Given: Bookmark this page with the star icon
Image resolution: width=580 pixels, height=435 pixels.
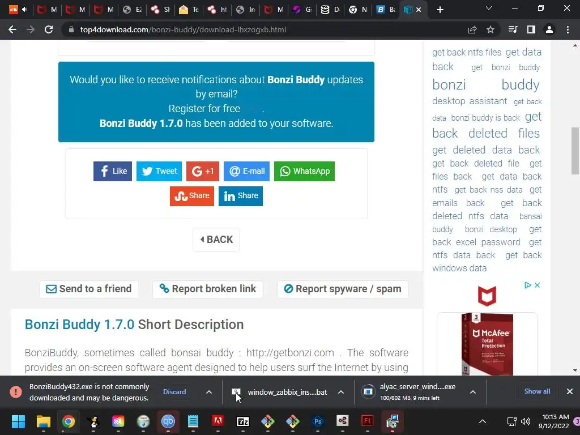Looking at the screenshot, I should click(491, 29).
